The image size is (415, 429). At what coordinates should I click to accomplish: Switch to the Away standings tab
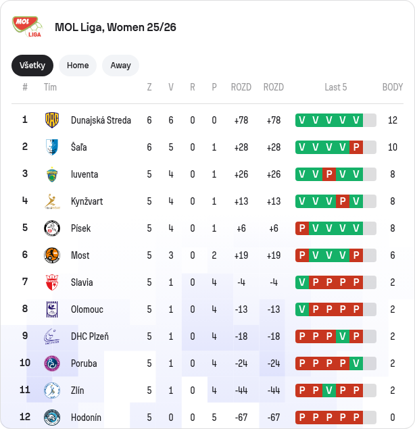(x=120, y=66)
